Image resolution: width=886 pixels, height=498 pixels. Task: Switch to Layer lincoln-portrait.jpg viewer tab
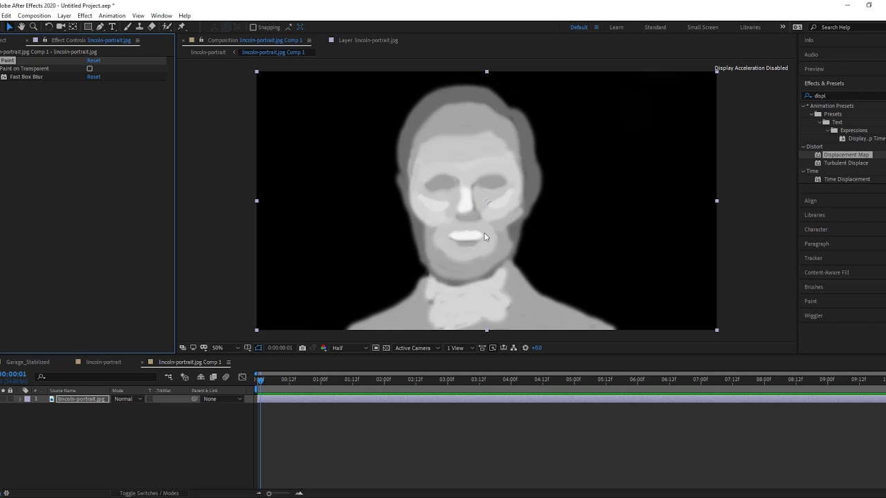click(368, 40)
